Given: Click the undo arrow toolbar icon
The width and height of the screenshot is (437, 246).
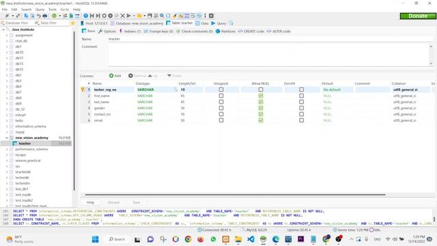Looking at the screenshot, I should (x=38, y=16).
